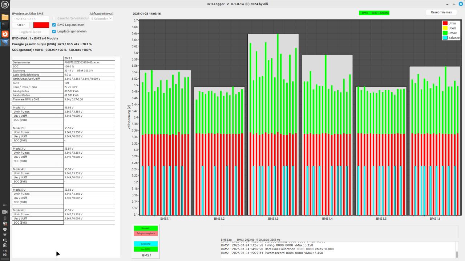Screen dimensions: 465x261
Task: Click the cyan balance legend swatch
Action: click(445, 38)
